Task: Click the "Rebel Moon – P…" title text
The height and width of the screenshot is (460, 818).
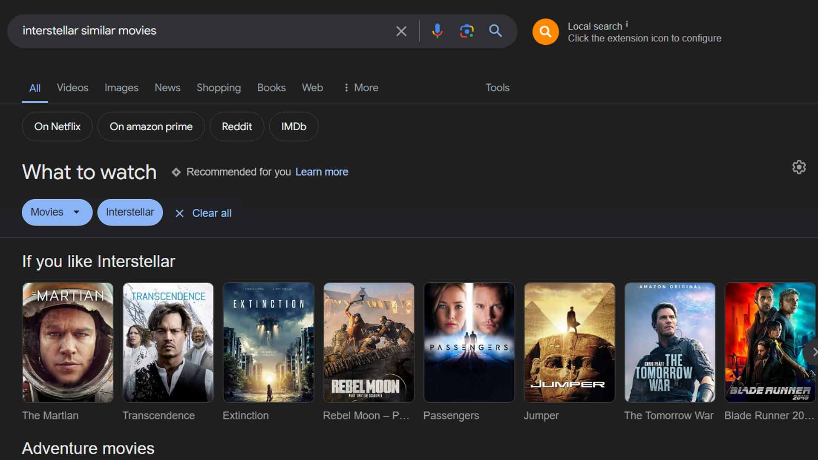Action: [366, 416]
